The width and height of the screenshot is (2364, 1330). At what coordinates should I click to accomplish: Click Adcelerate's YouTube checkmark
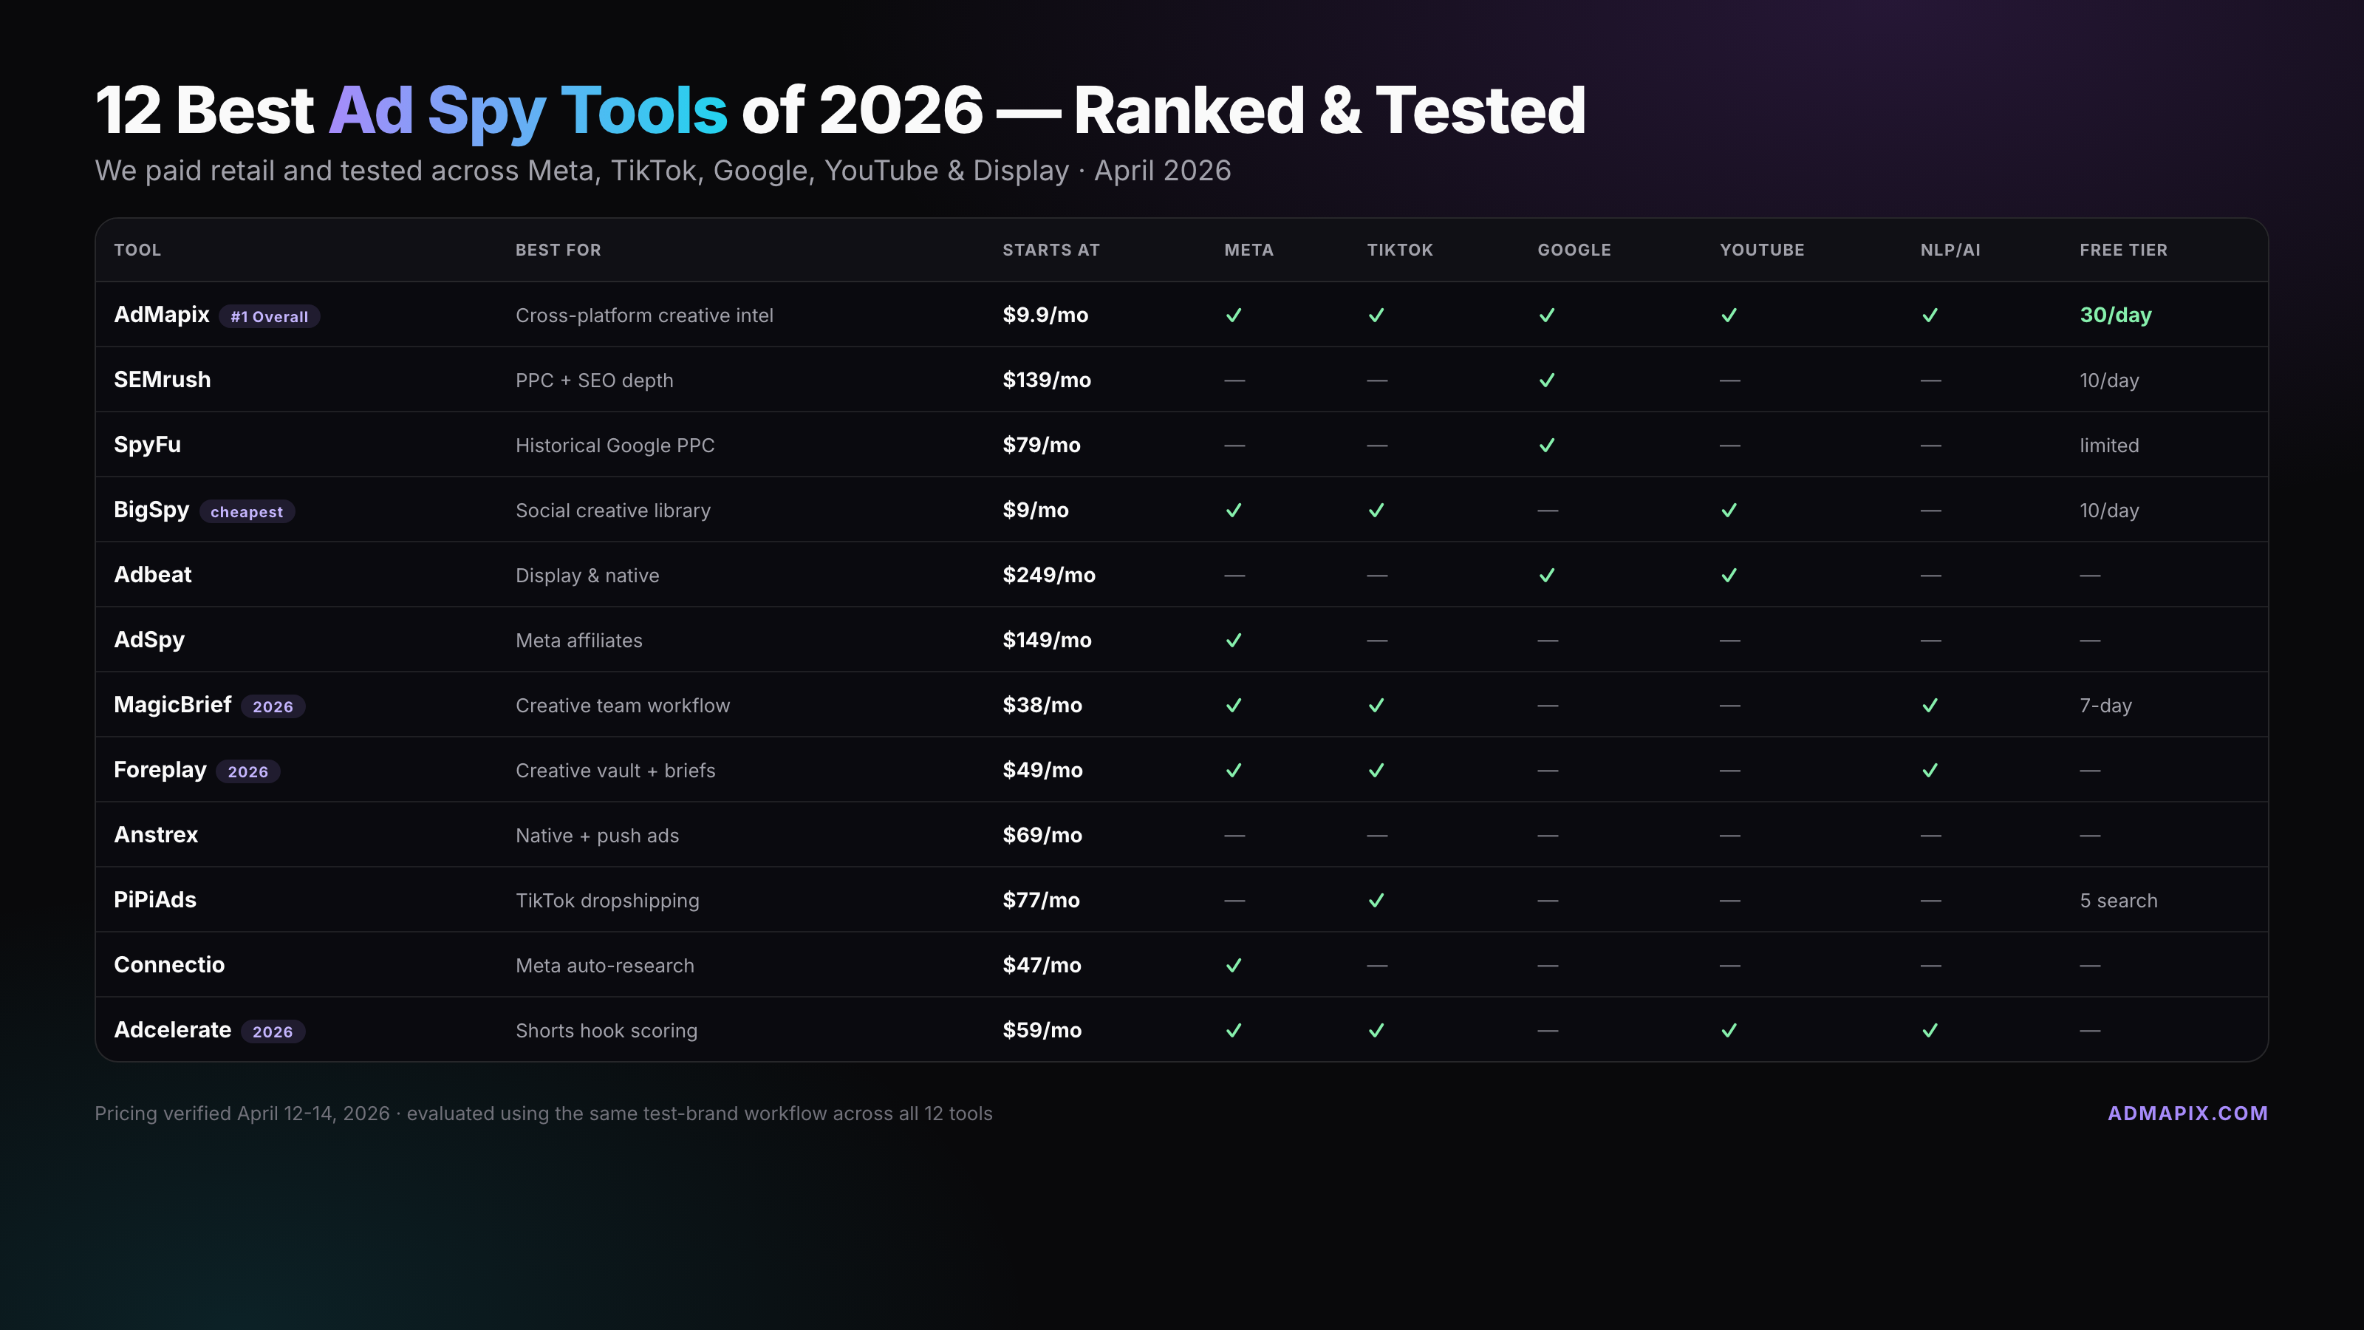1729,1031
